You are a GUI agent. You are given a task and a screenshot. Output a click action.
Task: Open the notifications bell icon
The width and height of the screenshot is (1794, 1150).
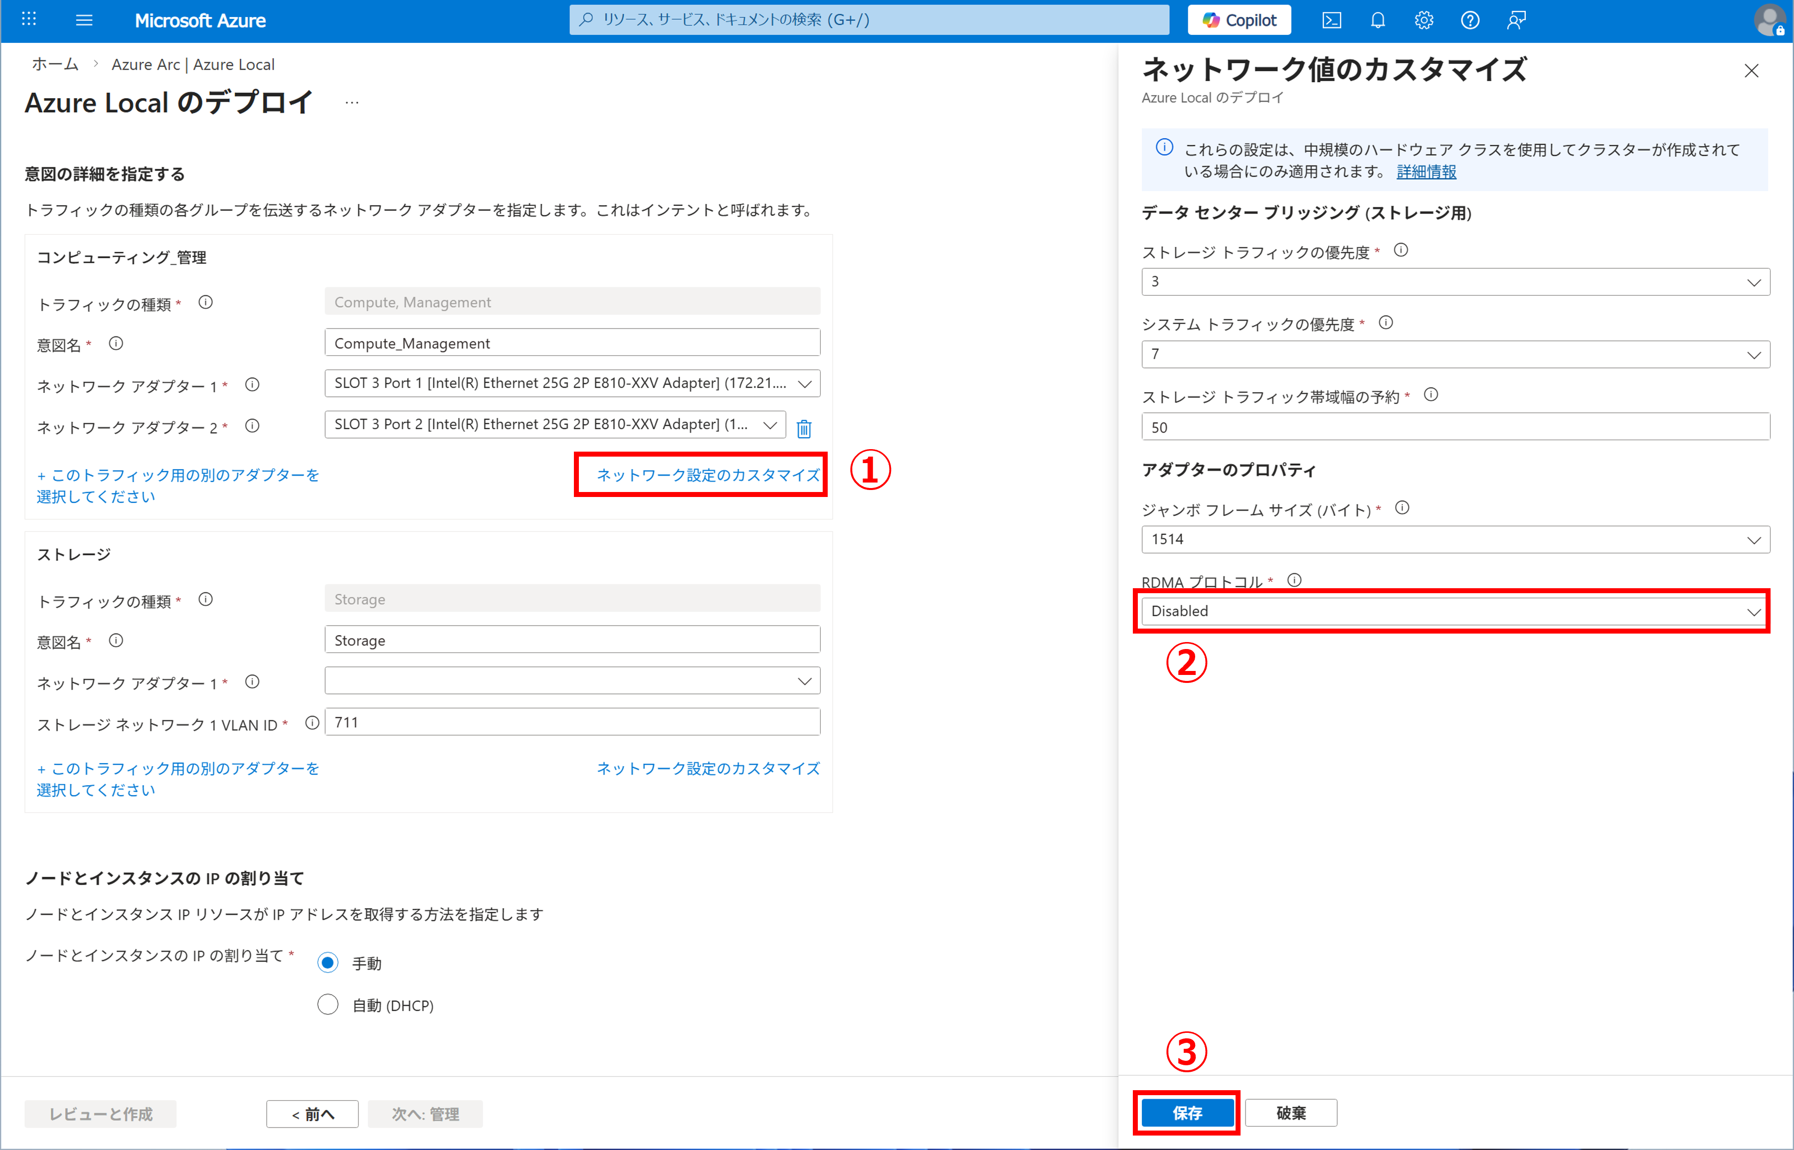pos(1377,20)
